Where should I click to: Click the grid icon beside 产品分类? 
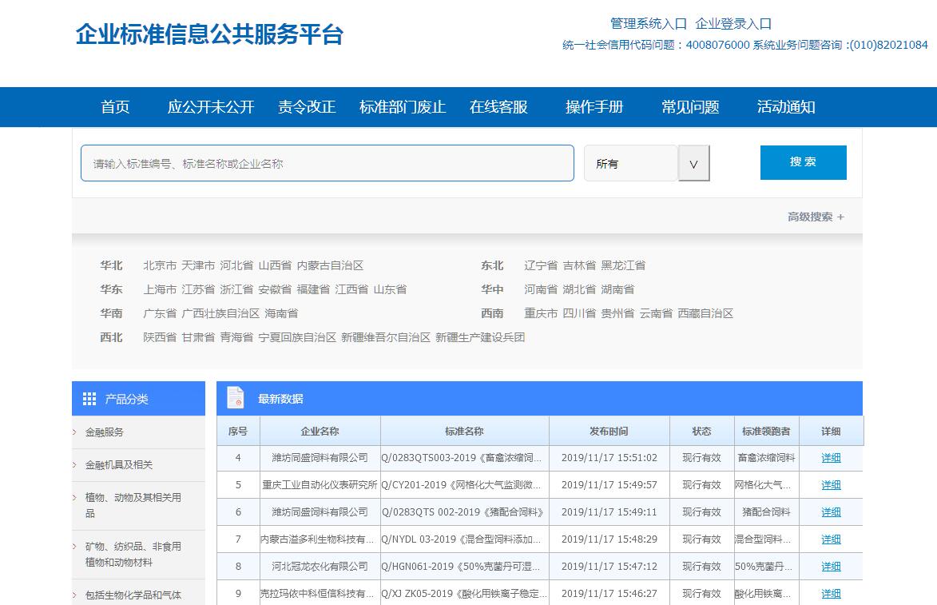[x=89, y=399]
